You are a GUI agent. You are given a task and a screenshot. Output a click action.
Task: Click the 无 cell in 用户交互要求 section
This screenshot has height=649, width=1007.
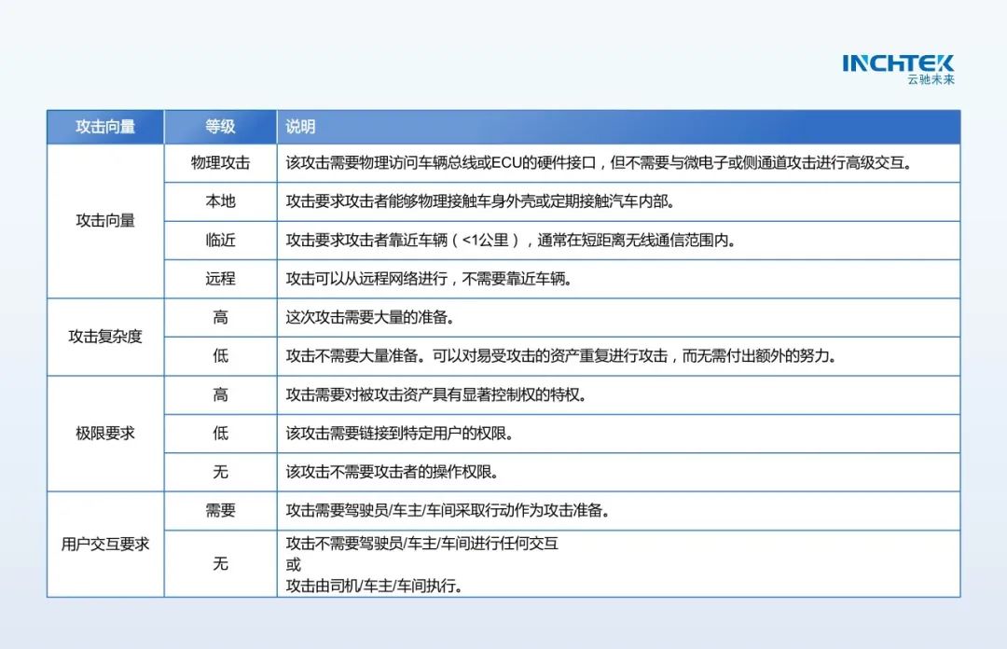pos(220,563)
